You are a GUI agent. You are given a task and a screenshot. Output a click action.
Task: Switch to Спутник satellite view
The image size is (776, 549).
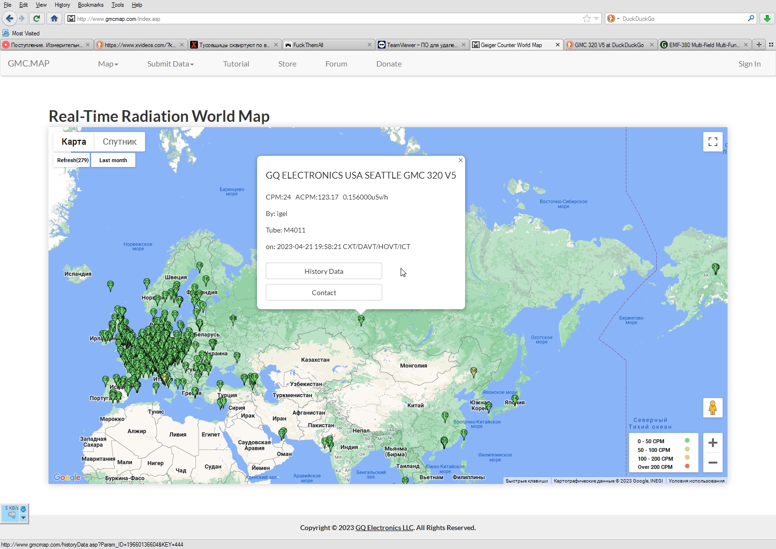(119, 142)
